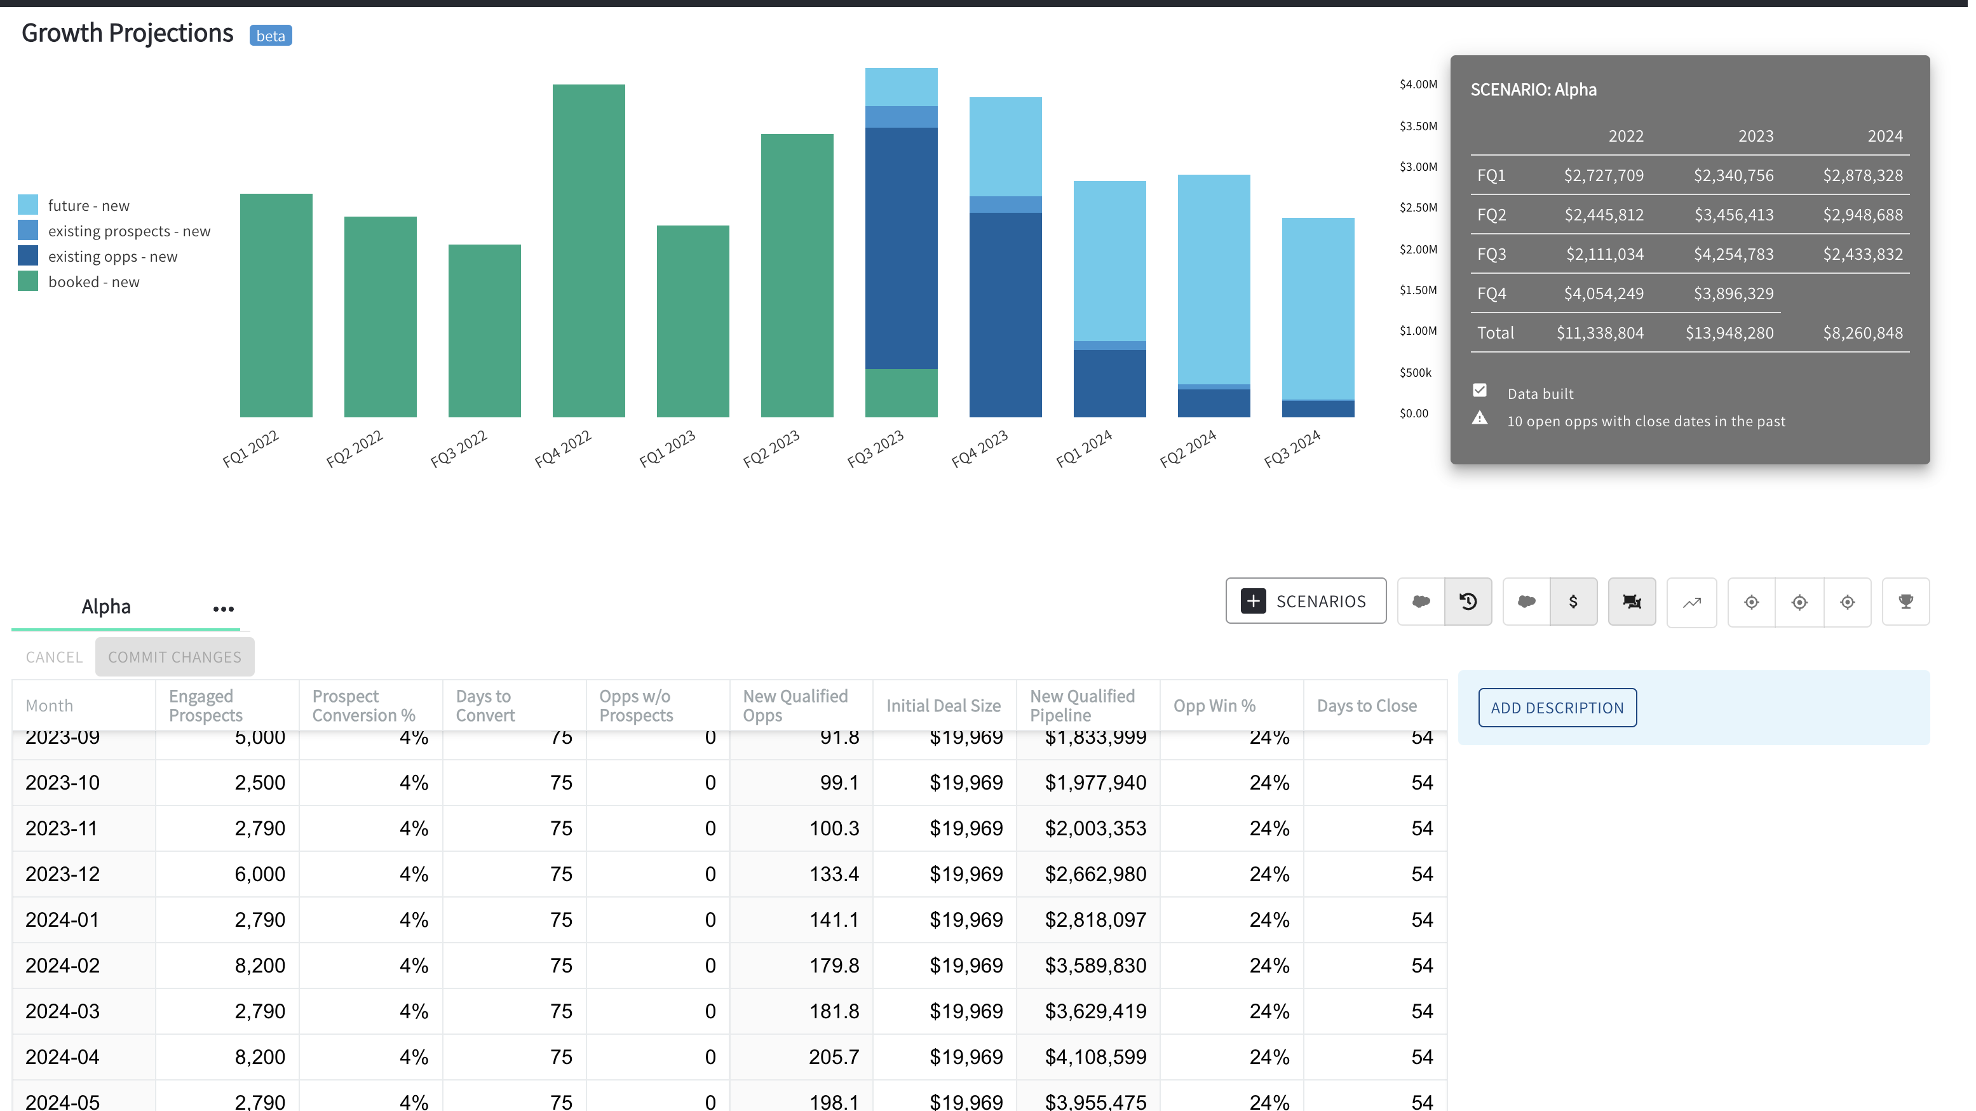Open the SCENARIOS dropdown
1976x1111 pixels.
(x=1306, y=600)
